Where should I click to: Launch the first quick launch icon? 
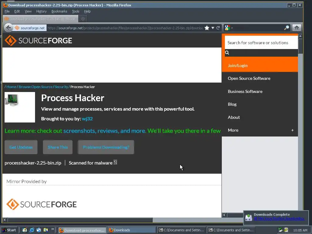25,230
